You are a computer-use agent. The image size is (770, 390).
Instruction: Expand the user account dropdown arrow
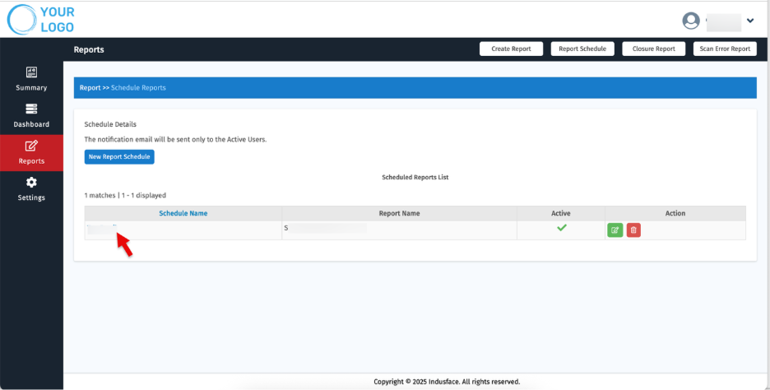click(750, 21)
